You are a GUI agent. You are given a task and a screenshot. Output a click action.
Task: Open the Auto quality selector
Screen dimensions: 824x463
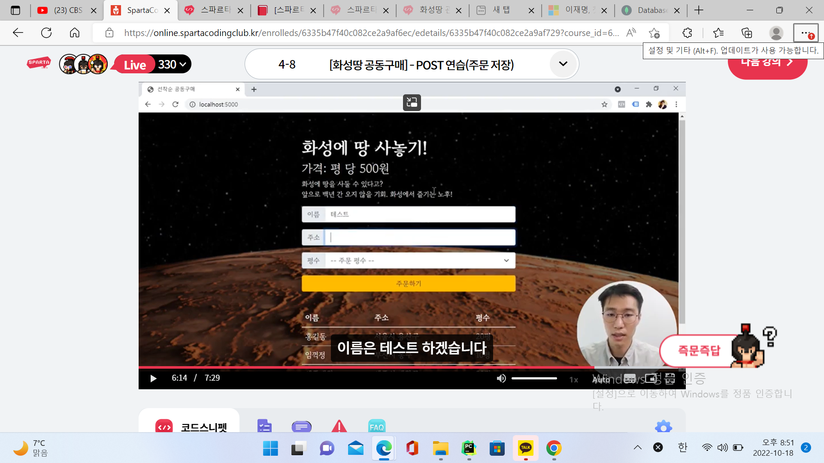[601, 380]
